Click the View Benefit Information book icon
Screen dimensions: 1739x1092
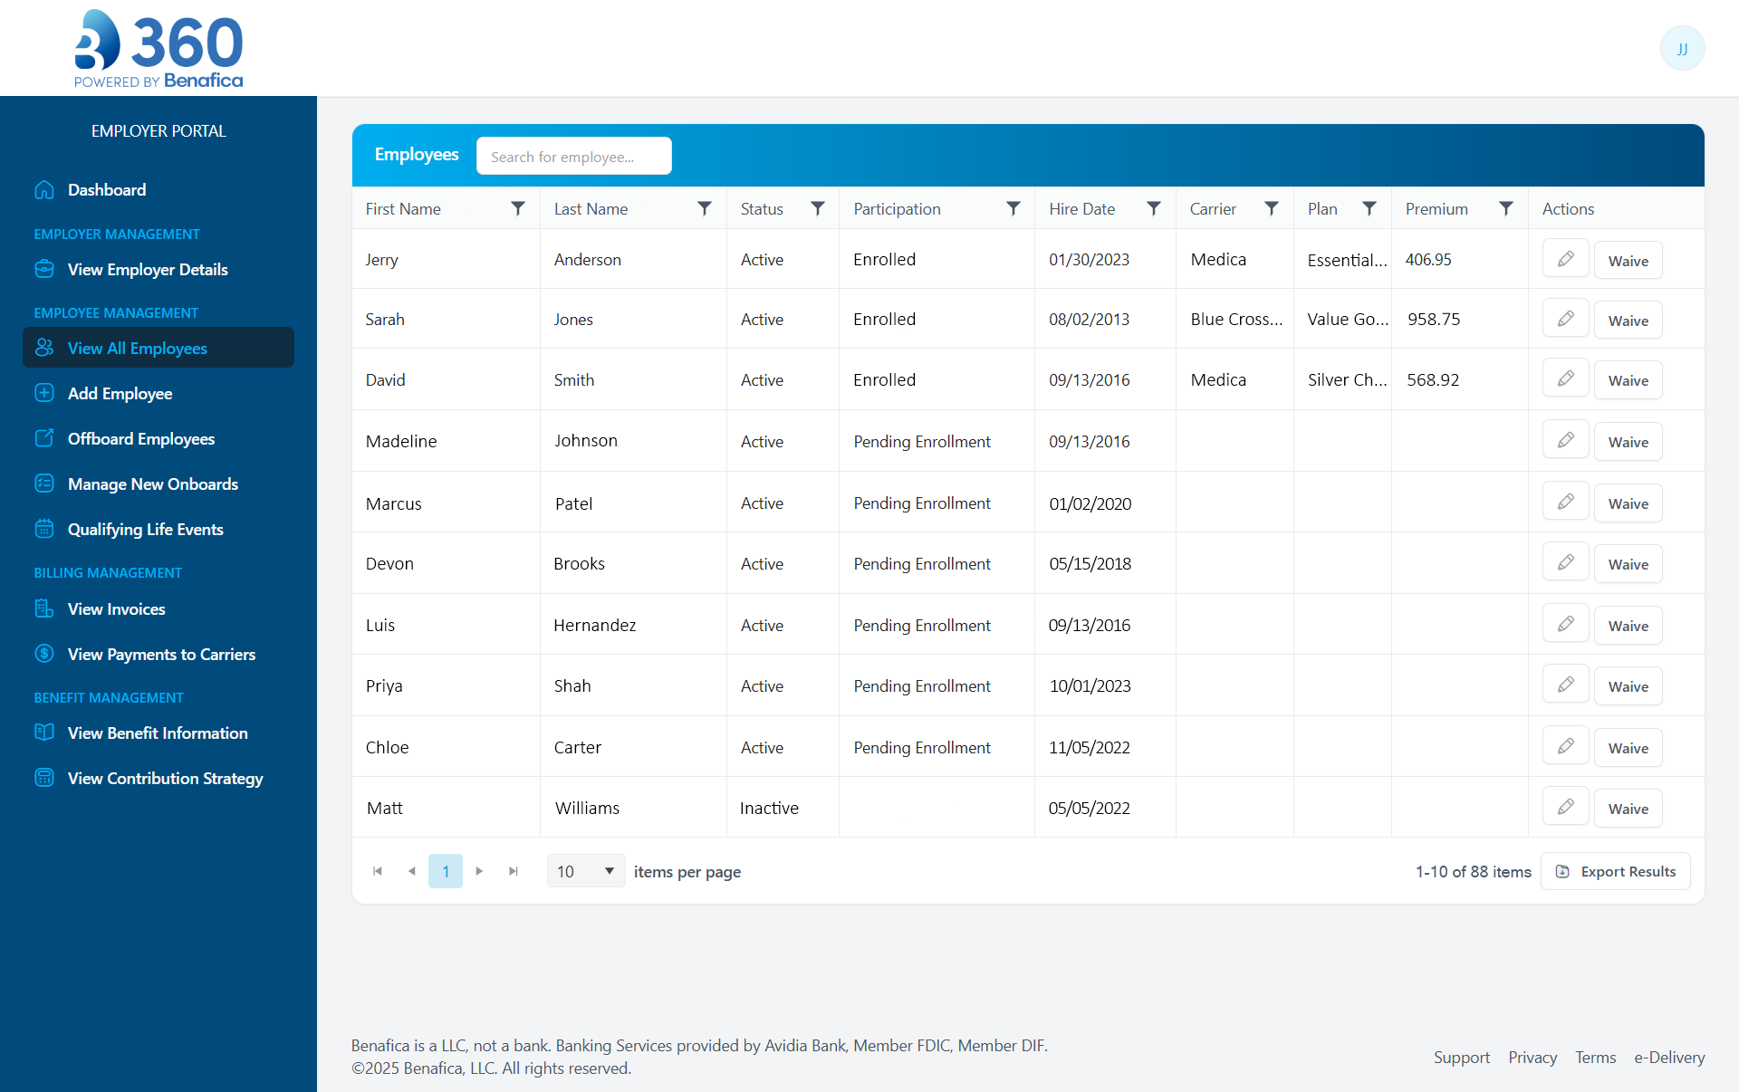[44, 733]
